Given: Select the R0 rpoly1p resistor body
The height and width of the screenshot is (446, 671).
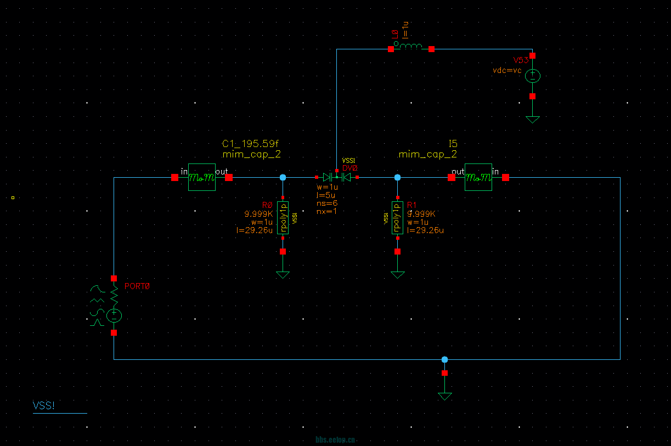Looking at the screenshot, I should (x=283, y=217).
